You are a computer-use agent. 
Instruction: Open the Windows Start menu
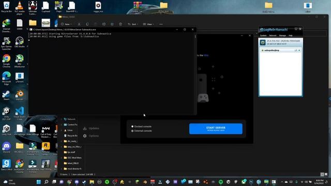click(39, 182)
